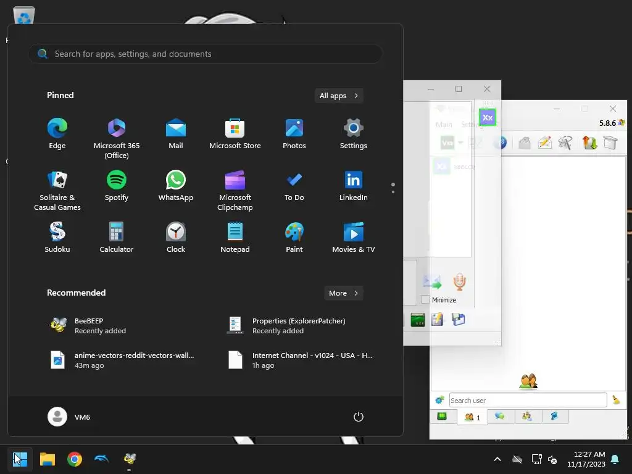Click the power button in Start menu
The image size is (632, 474).
pyautogui.click(x=359, y=417)
